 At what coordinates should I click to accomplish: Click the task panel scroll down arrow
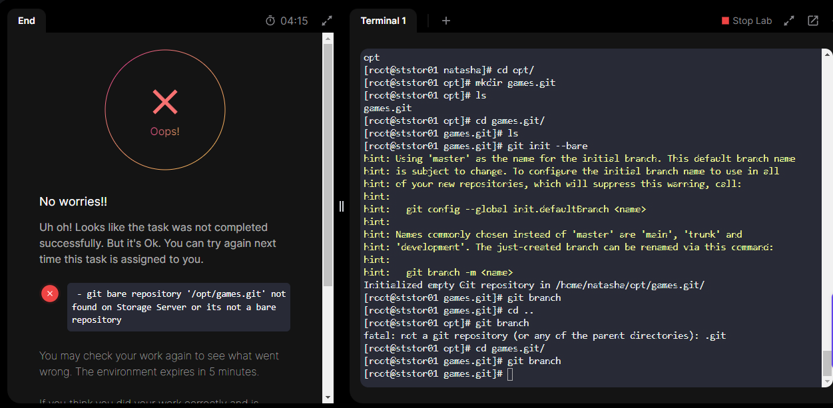point(328,397)
